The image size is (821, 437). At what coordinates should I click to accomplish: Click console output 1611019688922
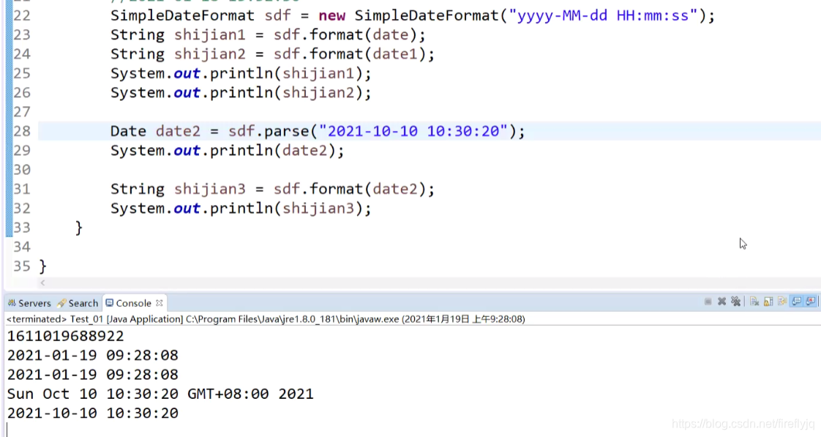[x=65, y=337]
